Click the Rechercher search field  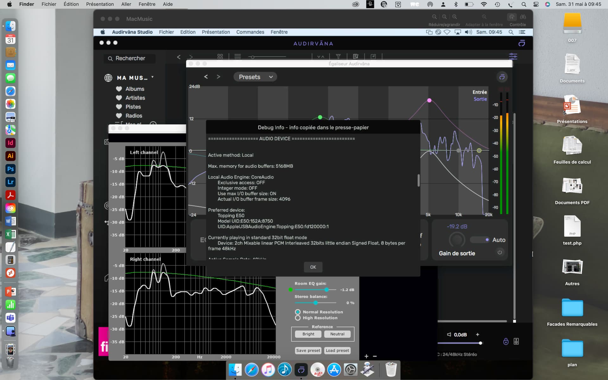click(129, 58)
